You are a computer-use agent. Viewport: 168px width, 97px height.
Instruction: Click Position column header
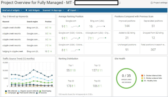(48, 21)
